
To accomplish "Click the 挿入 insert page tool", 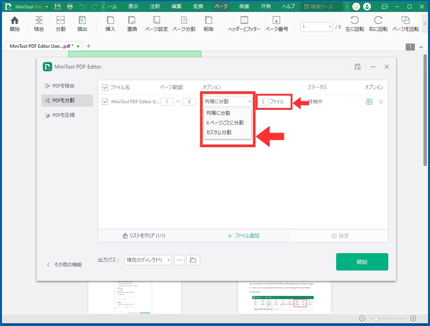I will (x=110, y=24).
